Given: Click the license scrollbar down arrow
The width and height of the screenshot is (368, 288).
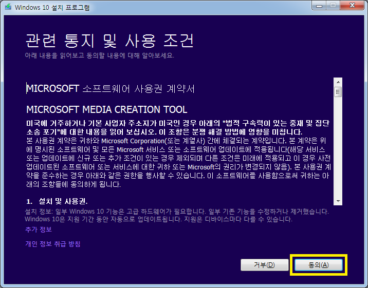Looking at the screenshot, I should [x=338, y=201].
